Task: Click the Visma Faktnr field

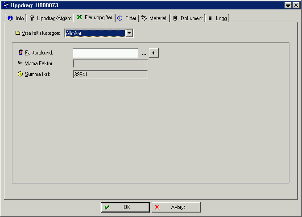Action: pos(110,64)
